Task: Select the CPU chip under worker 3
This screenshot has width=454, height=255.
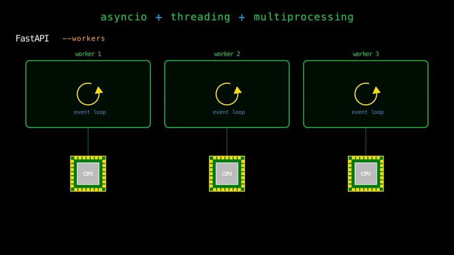Action: pos(365,173)
